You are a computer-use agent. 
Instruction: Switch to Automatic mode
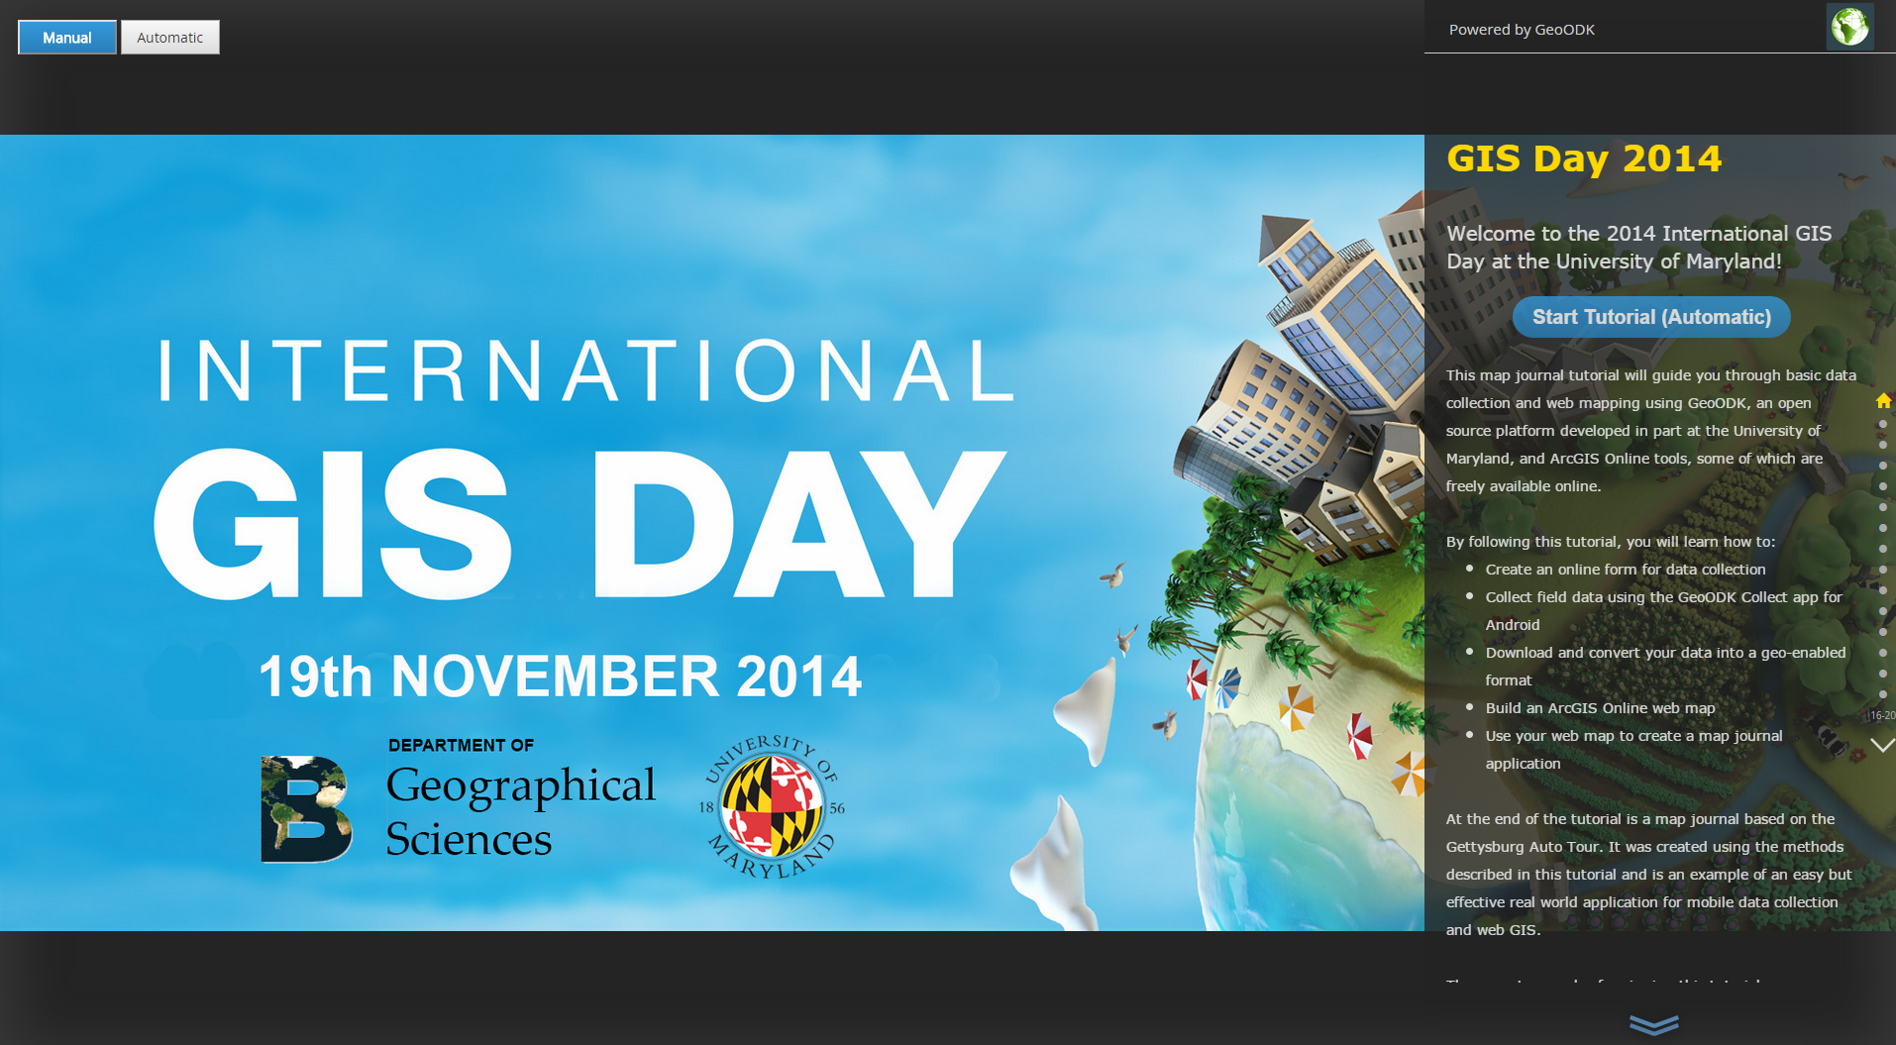tap(170, 38)
